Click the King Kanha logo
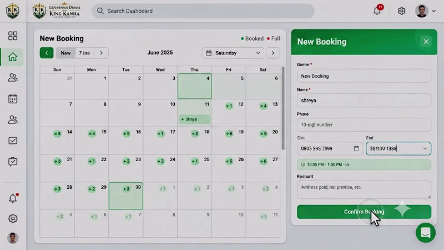This screenshot has width=444, height=250. pos(57,11)
